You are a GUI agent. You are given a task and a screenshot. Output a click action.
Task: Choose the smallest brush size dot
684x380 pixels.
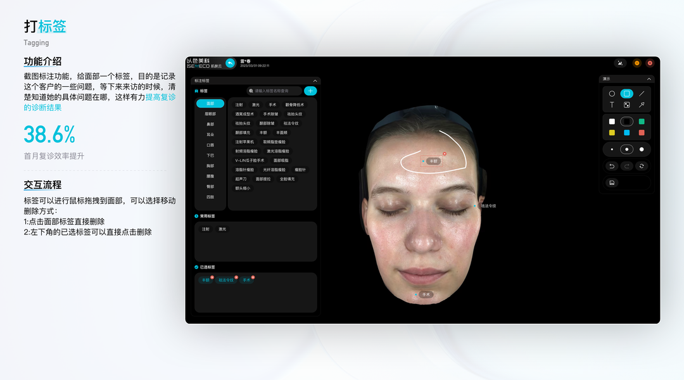coord(612,149)
